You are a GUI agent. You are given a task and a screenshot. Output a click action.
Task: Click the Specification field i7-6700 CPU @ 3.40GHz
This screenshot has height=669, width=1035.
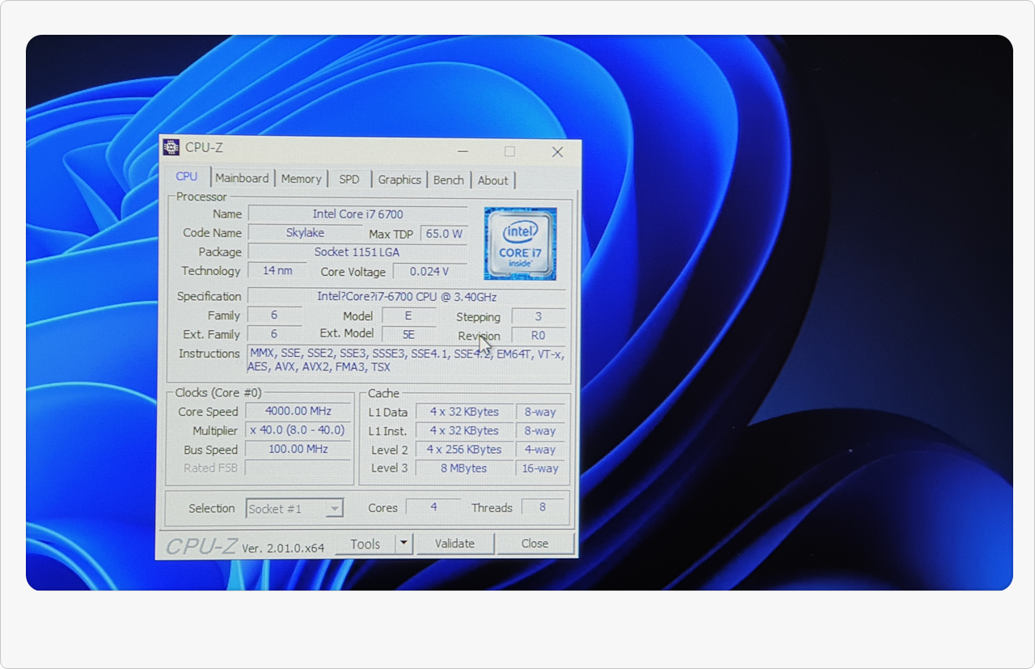pyautogui.click(x=407, y=297)
